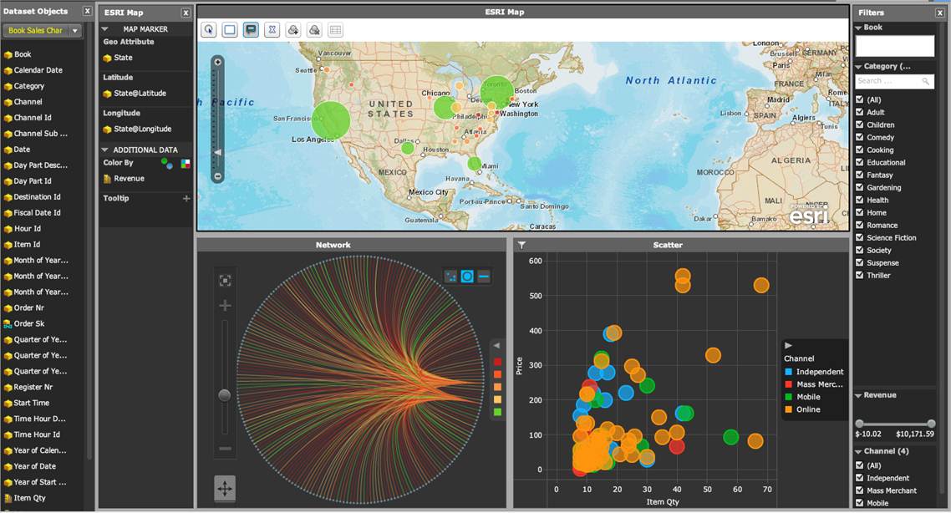Viewport: 951px width, 513px height.
Task: Toggle the Thriller category checkbox
Action: (859, 275)
